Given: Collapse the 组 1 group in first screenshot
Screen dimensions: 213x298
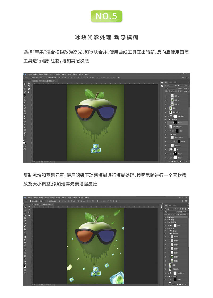Looking at the screenshot, I should click(170, 134).
